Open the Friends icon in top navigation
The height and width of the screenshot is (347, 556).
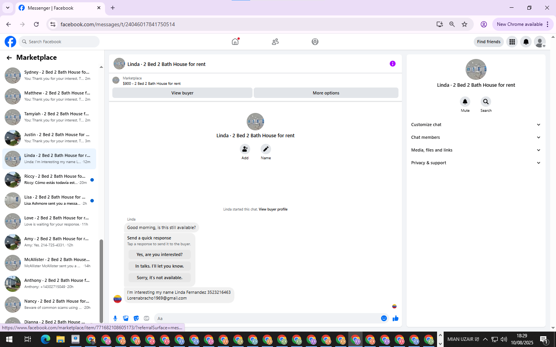tap(275, 42)
